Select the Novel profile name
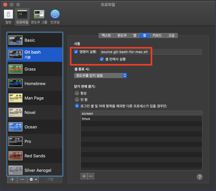Image resolution: width=216 pixels, height=191 pixels. (x=30, y=113)
